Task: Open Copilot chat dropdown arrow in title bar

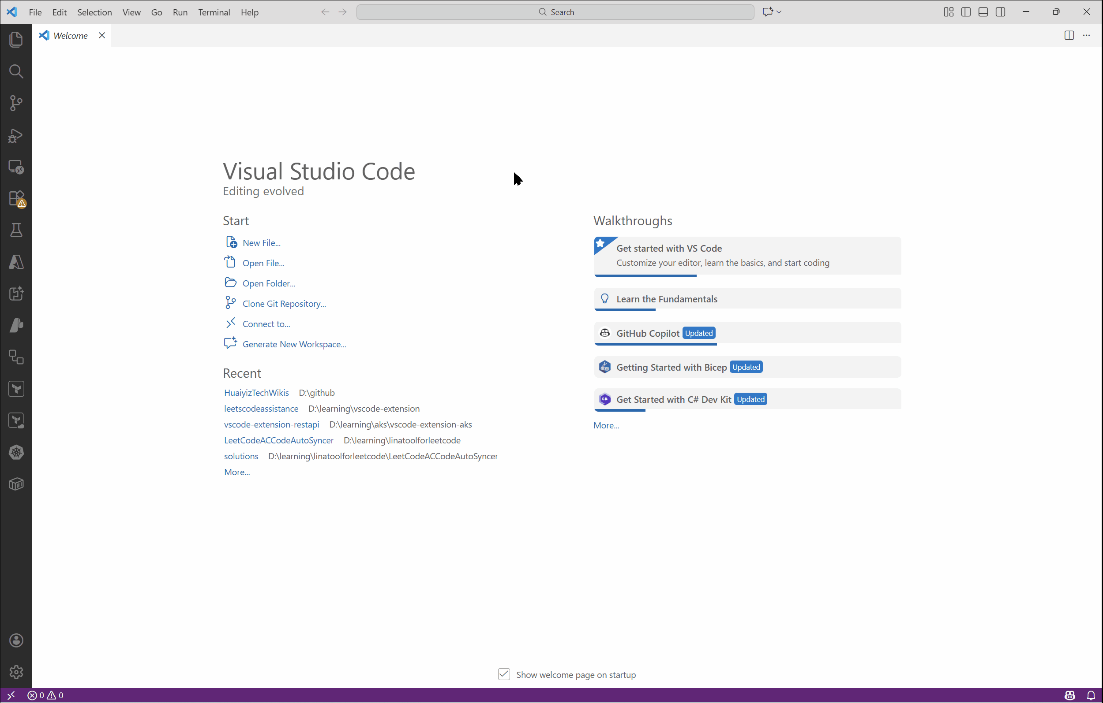Action: coord(779,12)
